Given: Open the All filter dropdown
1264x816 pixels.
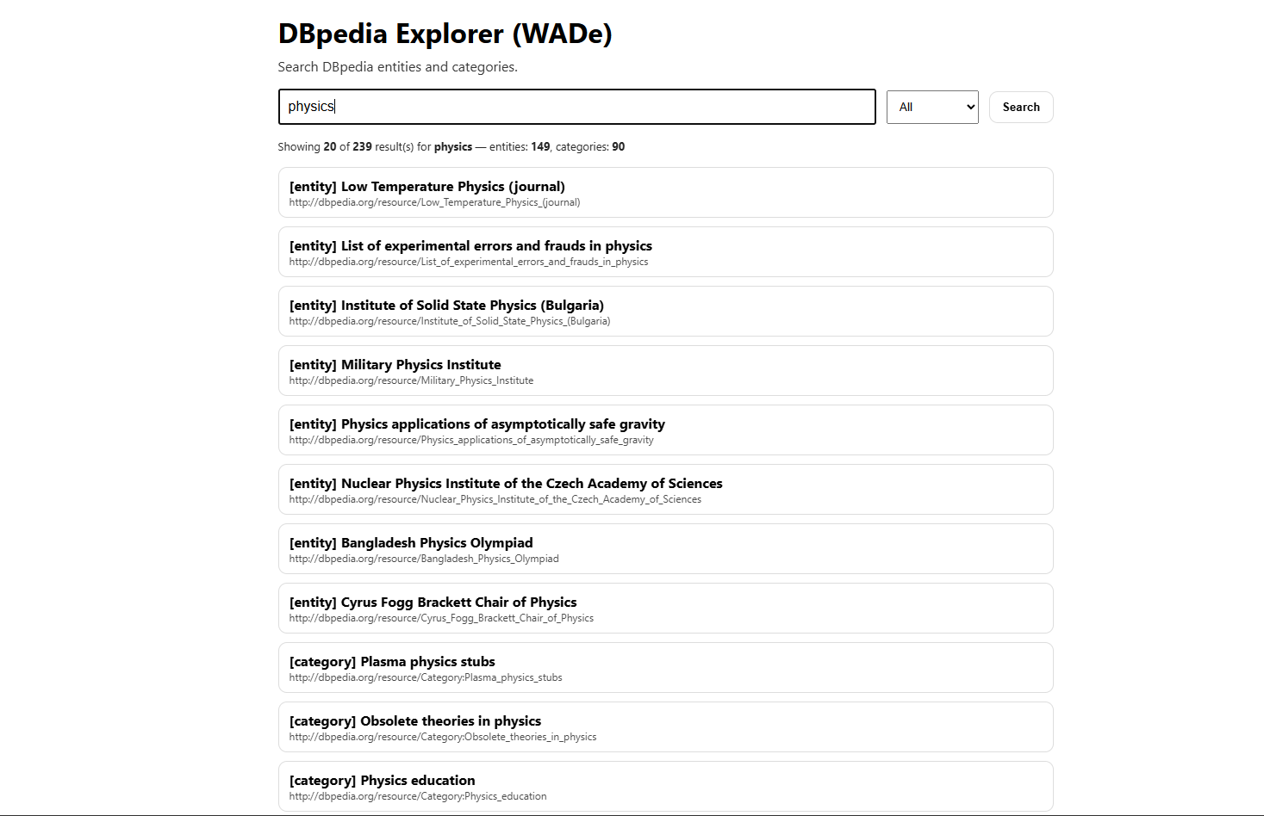Looking at the screenshot, I should [x=931, y=107].
